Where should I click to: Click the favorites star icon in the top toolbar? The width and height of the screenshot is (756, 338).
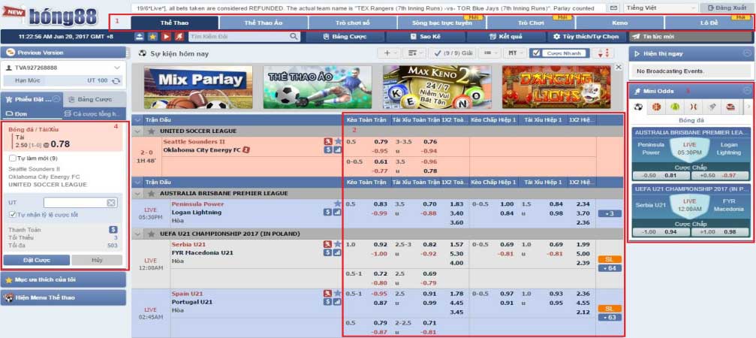153,37
